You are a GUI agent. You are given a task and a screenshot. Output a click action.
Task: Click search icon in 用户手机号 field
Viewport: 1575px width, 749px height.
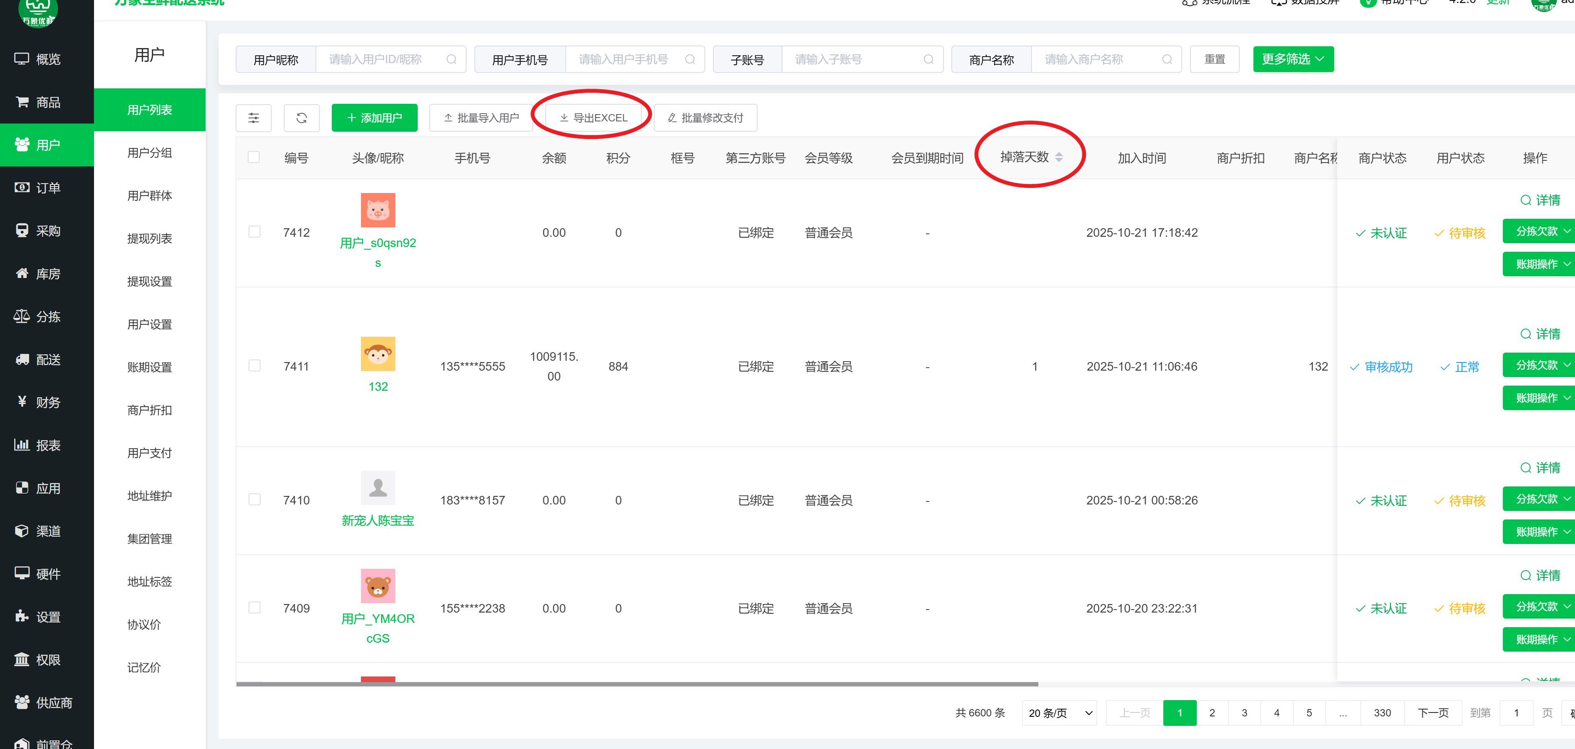(x=690, y=59)
